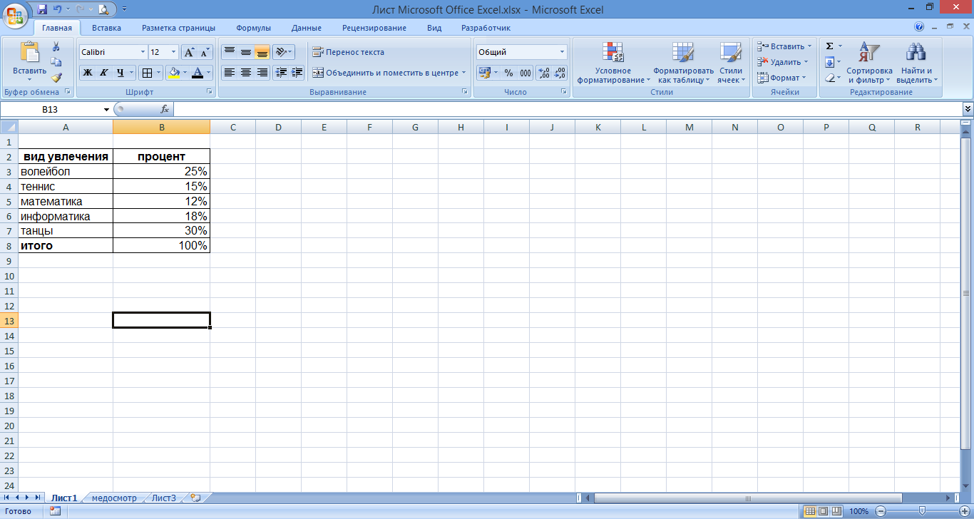Apply borders to the cell
Image resolution: width=974 pixels, height=519 pixels.
coord(146,73)
